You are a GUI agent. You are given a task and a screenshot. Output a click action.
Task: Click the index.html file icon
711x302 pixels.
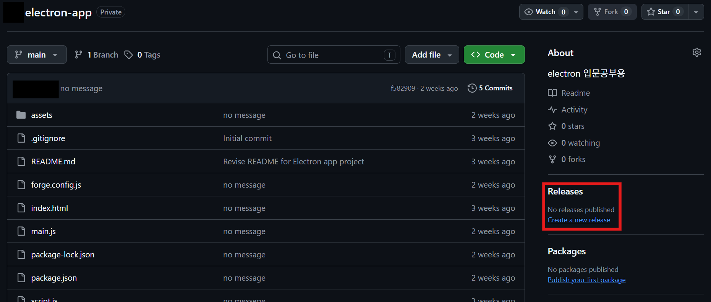(x=21, y=208)
